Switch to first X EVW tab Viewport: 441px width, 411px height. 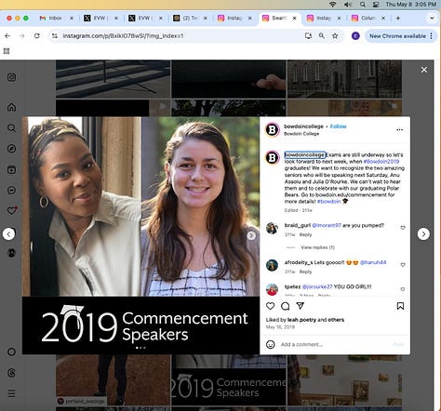click(x=100, y=19)
